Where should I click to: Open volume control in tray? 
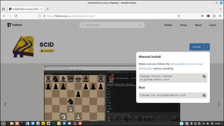(x=208, y=124)
